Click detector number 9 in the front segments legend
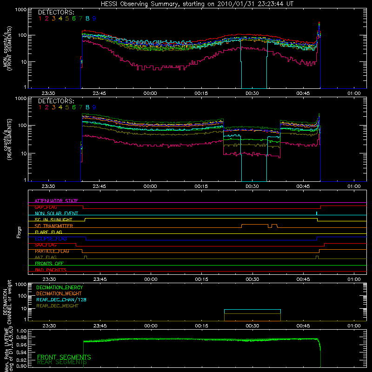 pyautogui.click(x=94, y=19)
